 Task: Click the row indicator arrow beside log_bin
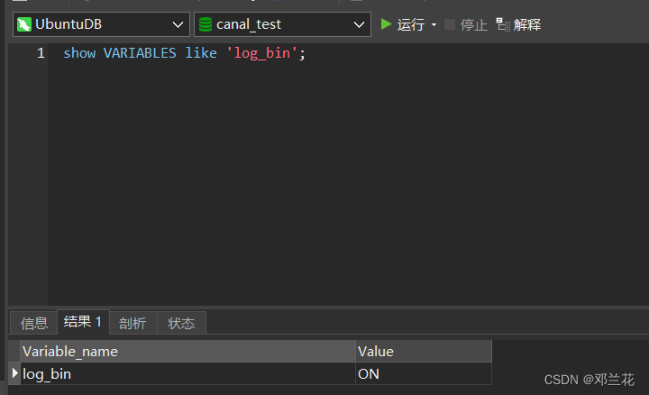(x=15, y=373)
